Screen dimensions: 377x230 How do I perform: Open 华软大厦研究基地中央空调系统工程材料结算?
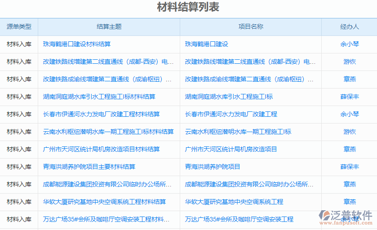[x=104, y=202]
